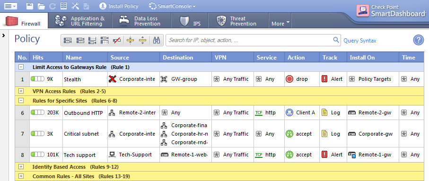Expand the left side panel arrow
The height and width of the screenshot is (181, 429).
tap(3, 35)
